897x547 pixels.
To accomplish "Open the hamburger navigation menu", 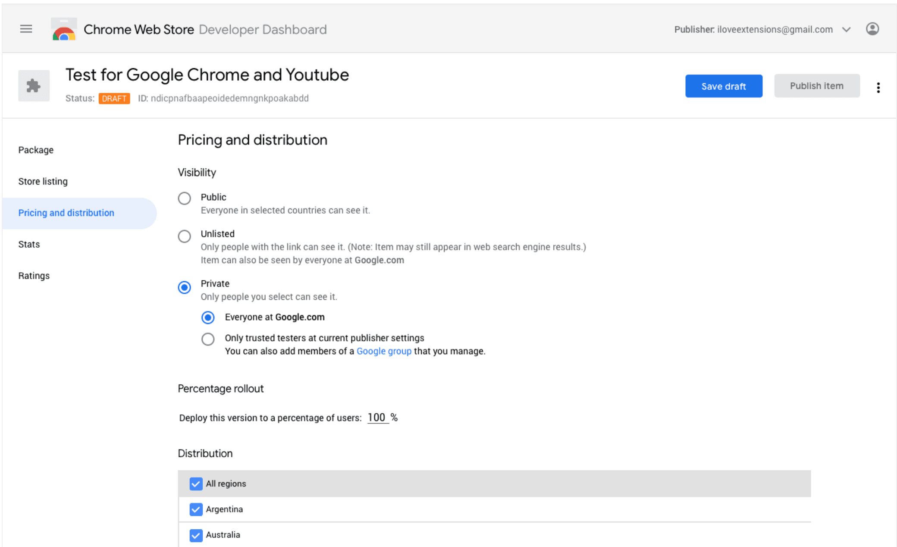I will [26, 29].
